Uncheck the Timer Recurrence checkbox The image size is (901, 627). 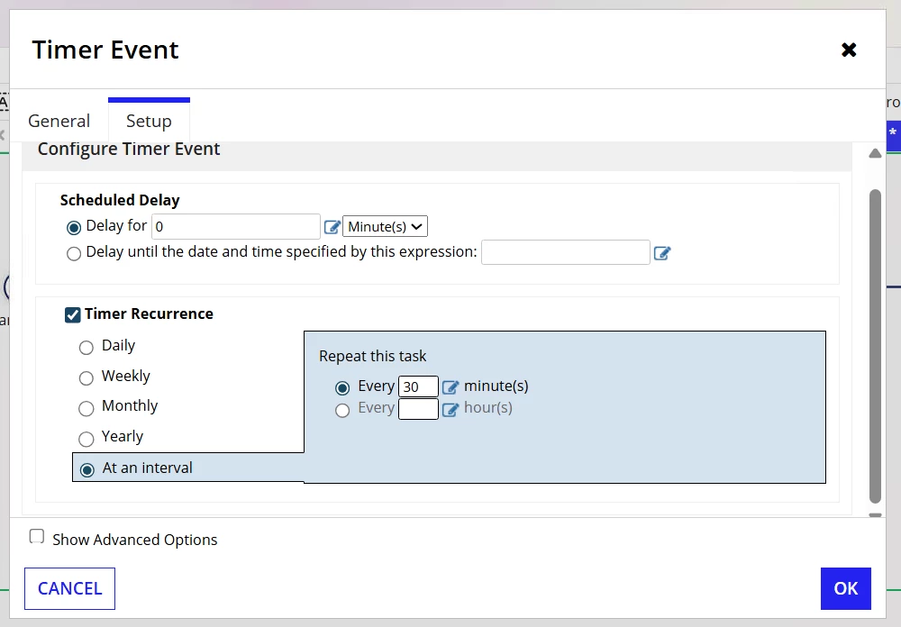coord(72,315)
